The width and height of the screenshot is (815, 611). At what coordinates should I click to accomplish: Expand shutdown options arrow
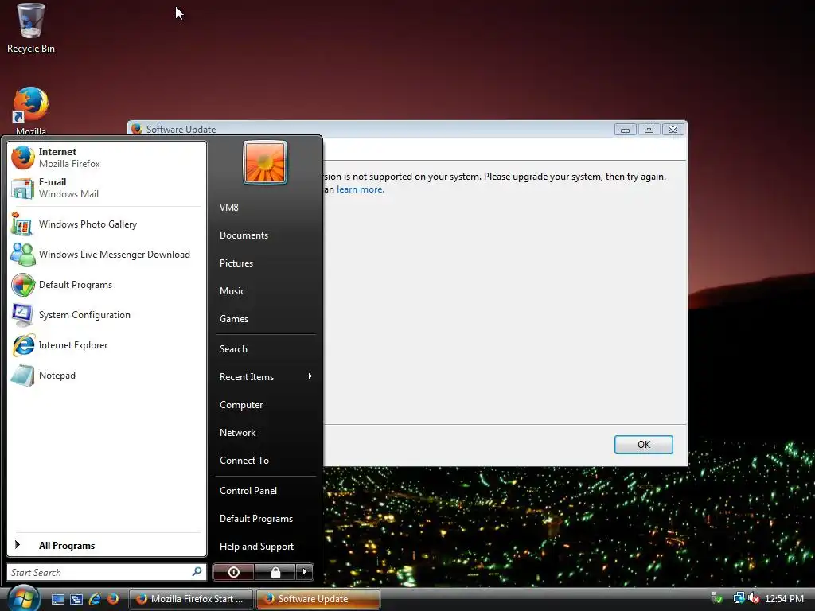(x=305, y=573)
